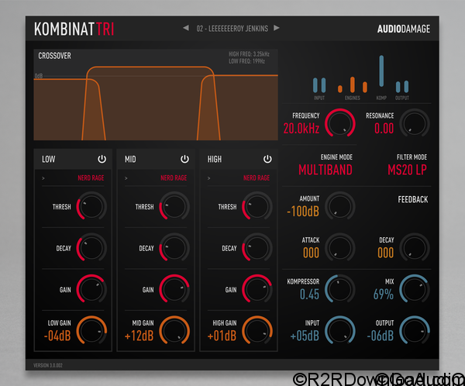Click the INPUT level meter bars
465x386 pixels.
(x=319, y=85)
